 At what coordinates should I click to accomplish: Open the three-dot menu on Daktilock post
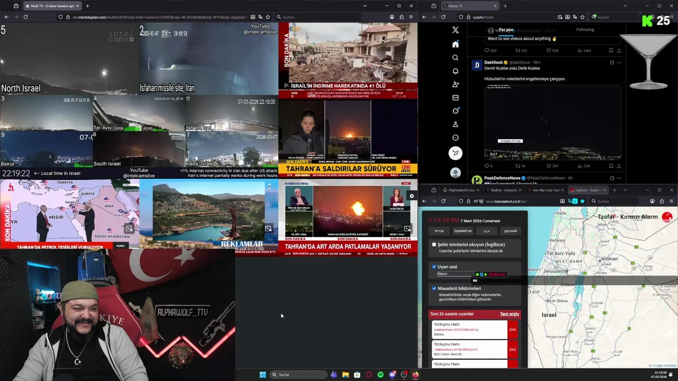click(619, 62)
